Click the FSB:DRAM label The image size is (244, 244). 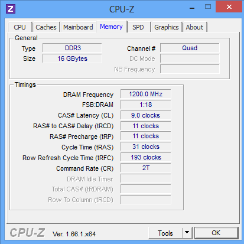tap(97, 105)
